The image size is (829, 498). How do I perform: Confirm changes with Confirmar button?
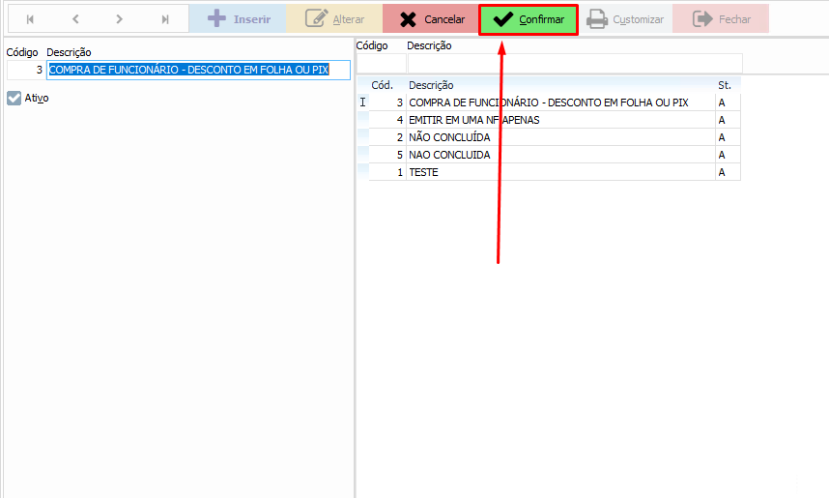(x=529, y=19)
